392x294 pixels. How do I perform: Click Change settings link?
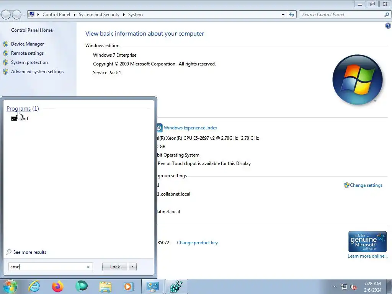366,185
